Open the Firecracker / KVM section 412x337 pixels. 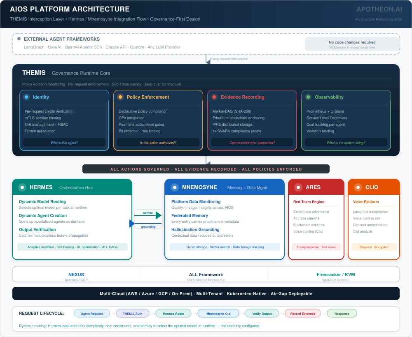335,277
